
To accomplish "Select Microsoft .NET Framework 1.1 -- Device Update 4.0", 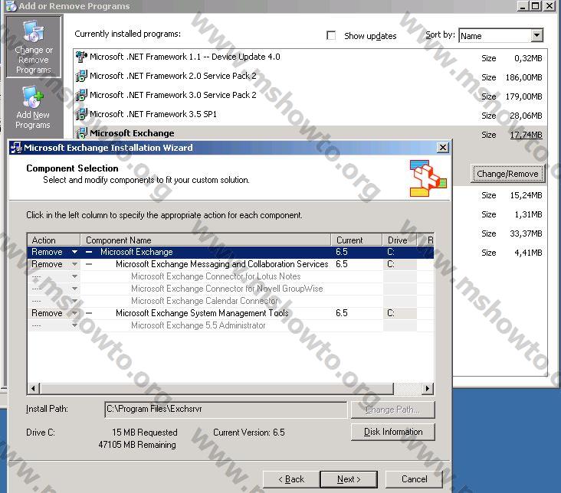I will (185, 57).
